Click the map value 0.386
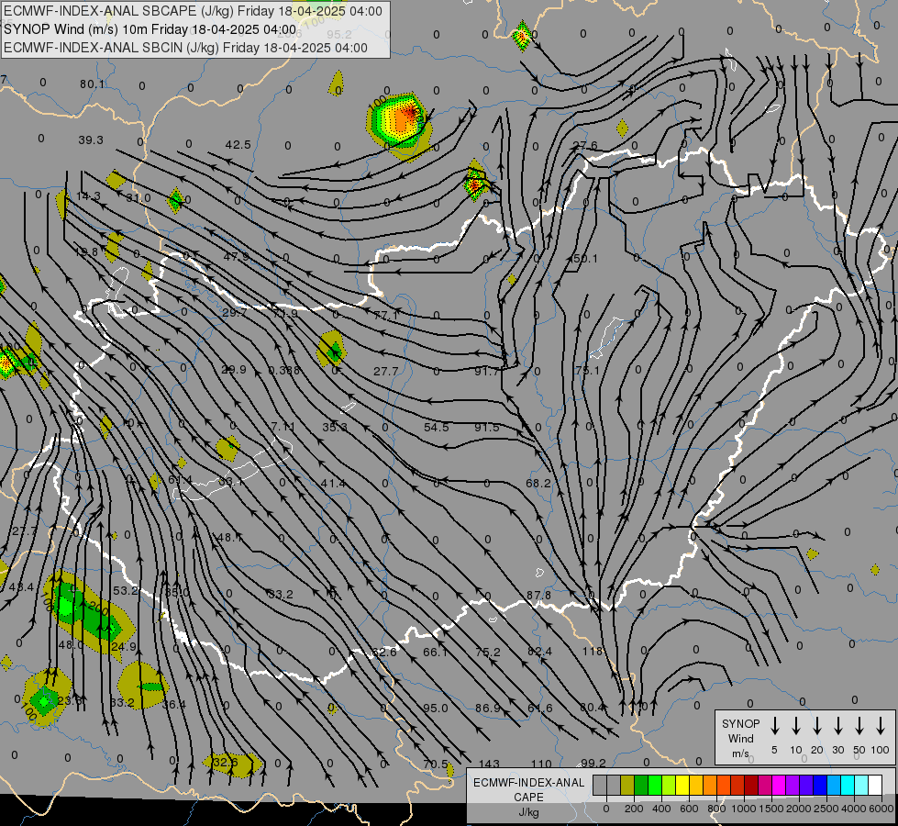Image resolution: width=898 pixels, height=826 pixels. click(284, 370)
